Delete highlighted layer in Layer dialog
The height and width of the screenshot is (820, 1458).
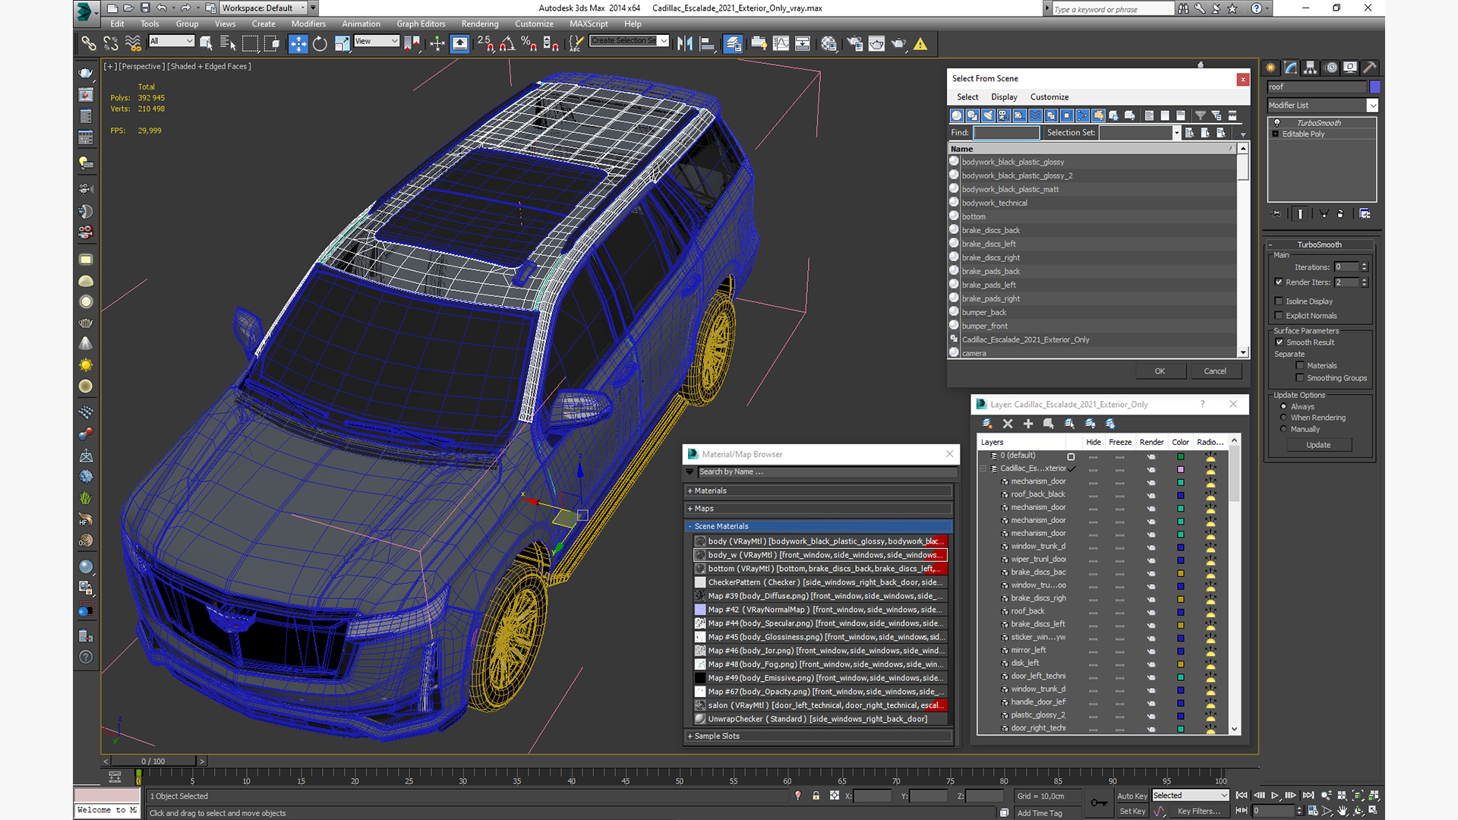point(1008,424)
